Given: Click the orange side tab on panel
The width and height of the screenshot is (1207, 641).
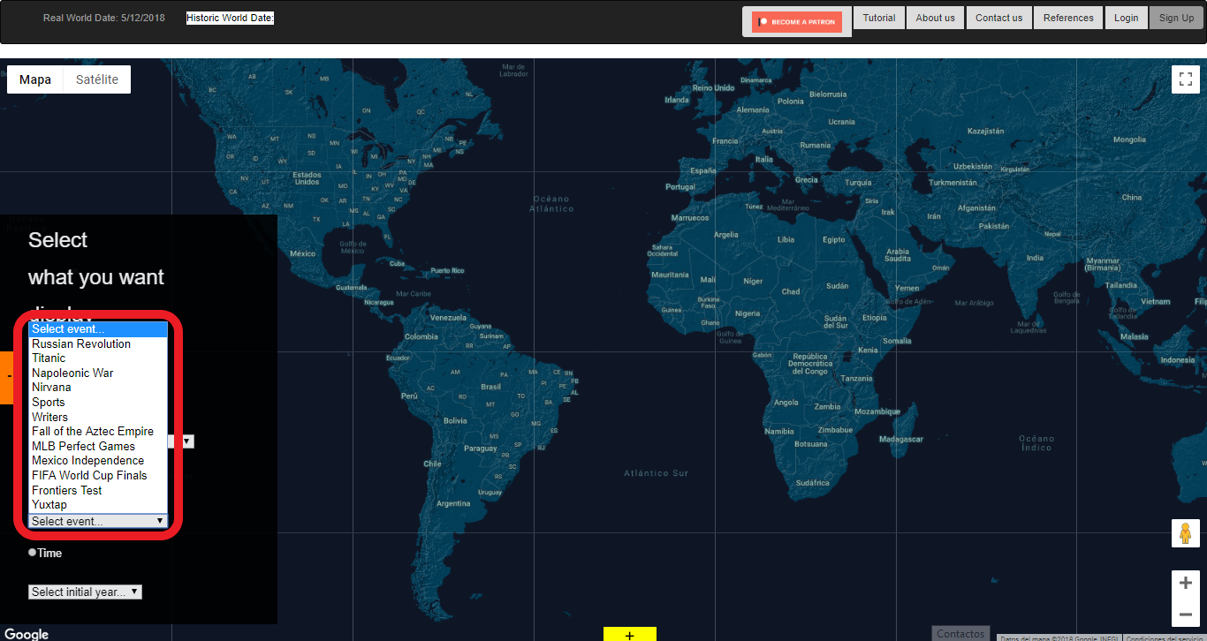Looking at the screenshot, I should [6, 378].
